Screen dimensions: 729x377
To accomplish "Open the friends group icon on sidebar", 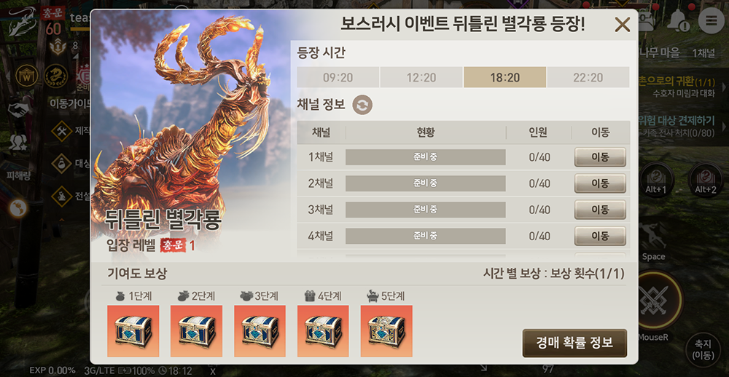I will 18,143.
